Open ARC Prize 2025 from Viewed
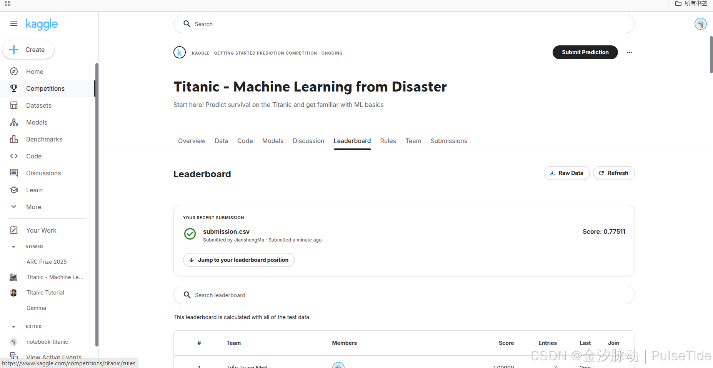713x368 pixels. pyautogui.click(x=47, y=262)
